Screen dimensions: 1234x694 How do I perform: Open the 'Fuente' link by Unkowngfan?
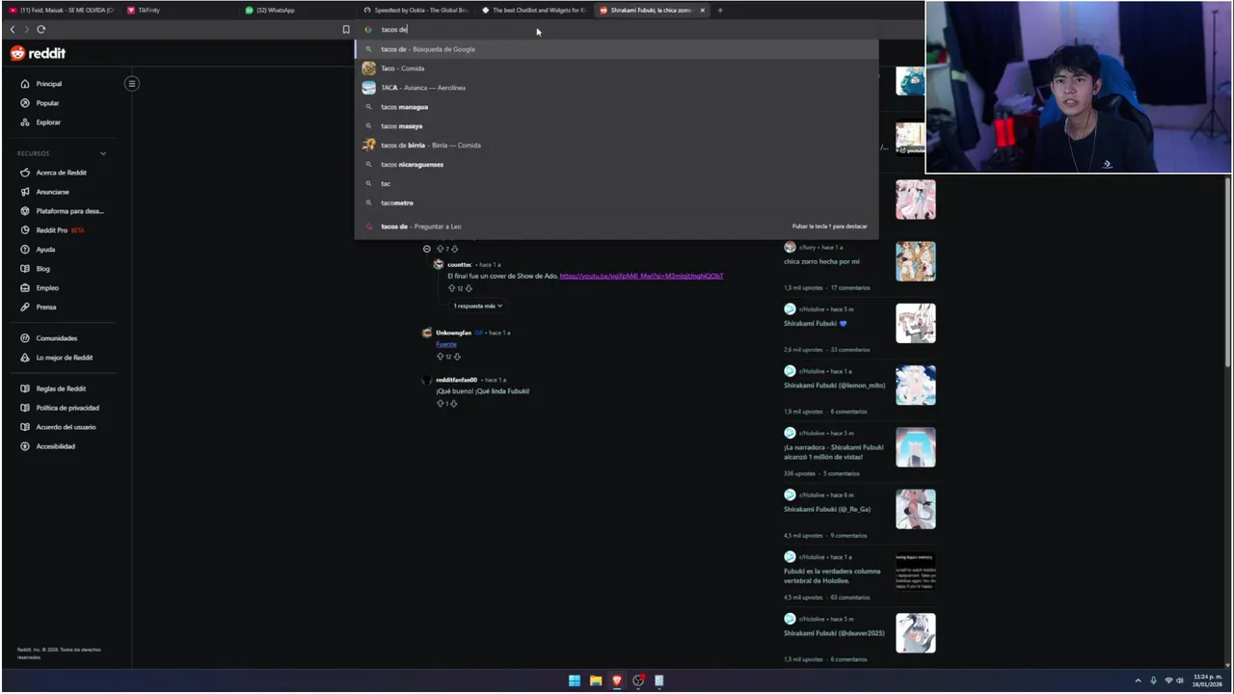(445, 344)
